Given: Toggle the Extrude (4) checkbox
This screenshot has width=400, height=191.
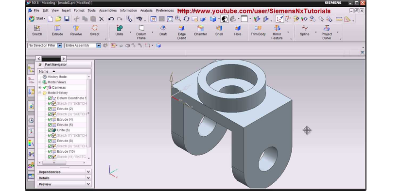Looking at the screenshot, I should 50,120.
